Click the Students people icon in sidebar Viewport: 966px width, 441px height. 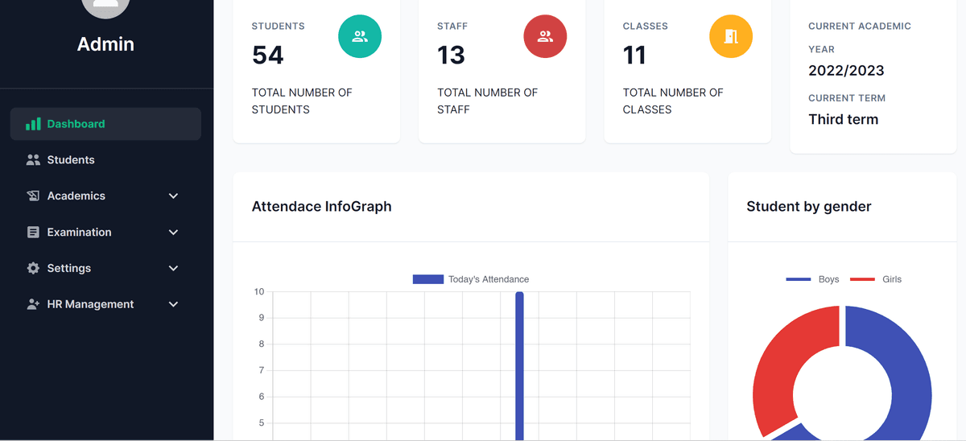pyautogui.click(x=33, y=160)
